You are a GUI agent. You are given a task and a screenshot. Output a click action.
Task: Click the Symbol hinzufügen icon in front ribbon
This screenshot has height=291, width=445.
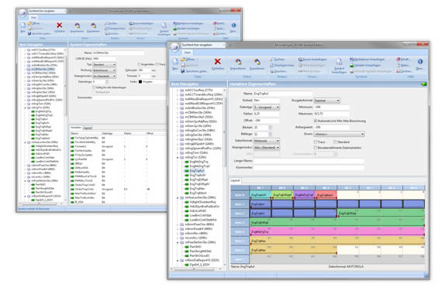[339, 62]
